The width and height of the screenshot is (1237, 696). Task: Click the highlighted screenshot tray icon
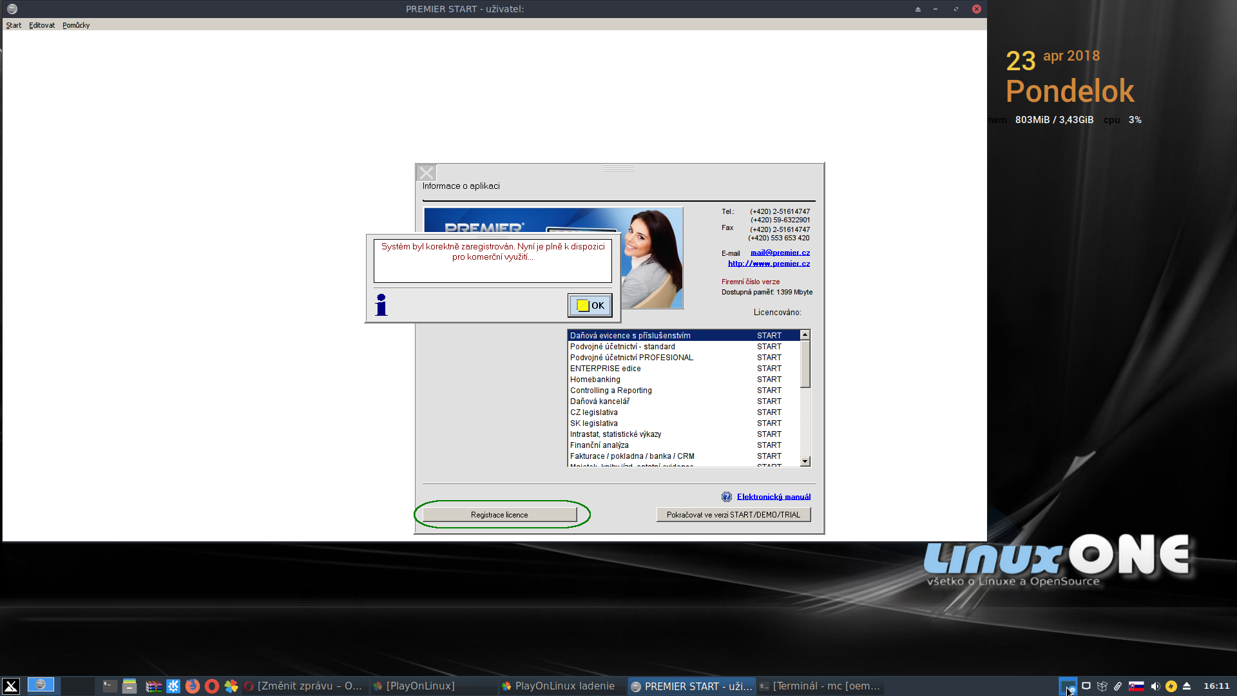(x=1068, y=686)
